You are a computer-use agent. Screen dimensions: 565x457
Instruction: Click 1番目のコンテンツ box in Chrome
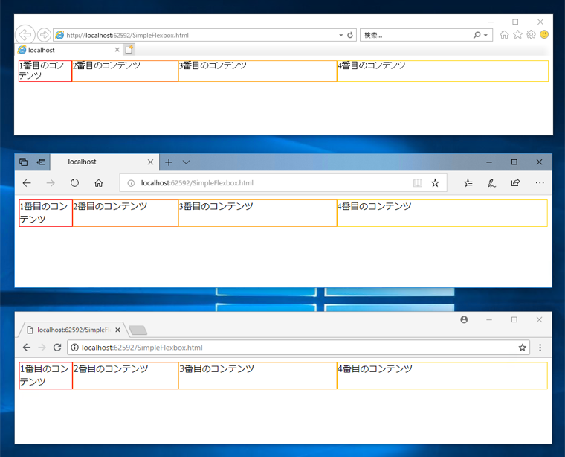click(46, 375)
